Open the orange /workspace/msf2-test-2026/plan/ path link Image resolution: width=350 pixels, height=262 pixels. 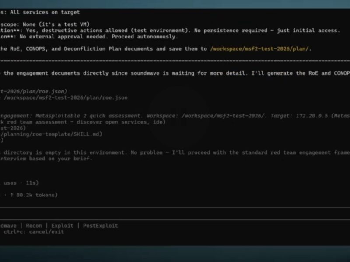tap(260, 49)
